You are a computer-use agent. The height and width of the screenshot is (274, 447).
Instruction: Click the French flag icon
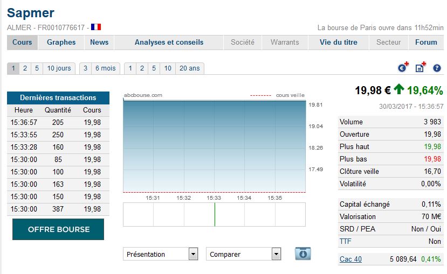point(96,27)
